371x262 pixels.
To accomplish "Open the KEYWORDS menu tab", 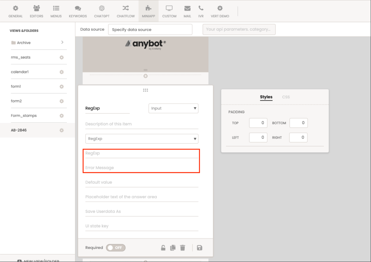I will click(x=78, y=11).
